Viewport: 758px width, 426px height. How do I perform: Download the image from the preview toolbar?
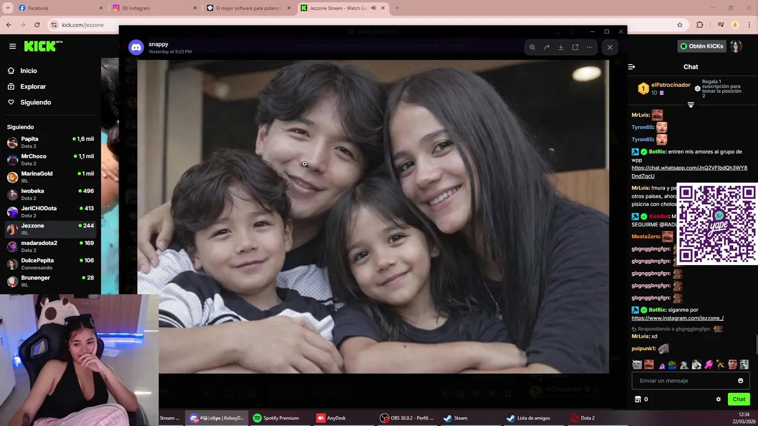tap(561, 47)
